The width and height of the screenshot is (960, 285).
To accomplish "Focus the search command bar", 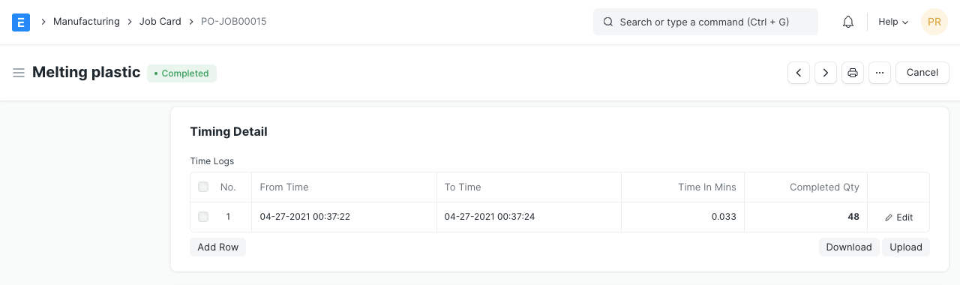I will coord(706,22).
